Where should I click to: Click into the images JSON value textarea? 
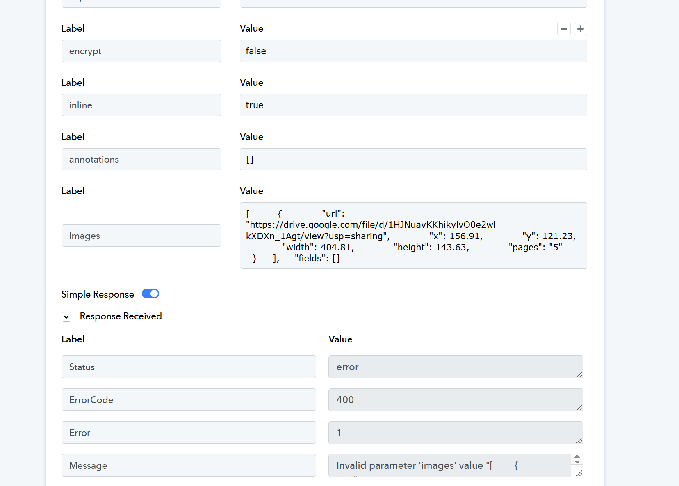click(x=413, y=236)
